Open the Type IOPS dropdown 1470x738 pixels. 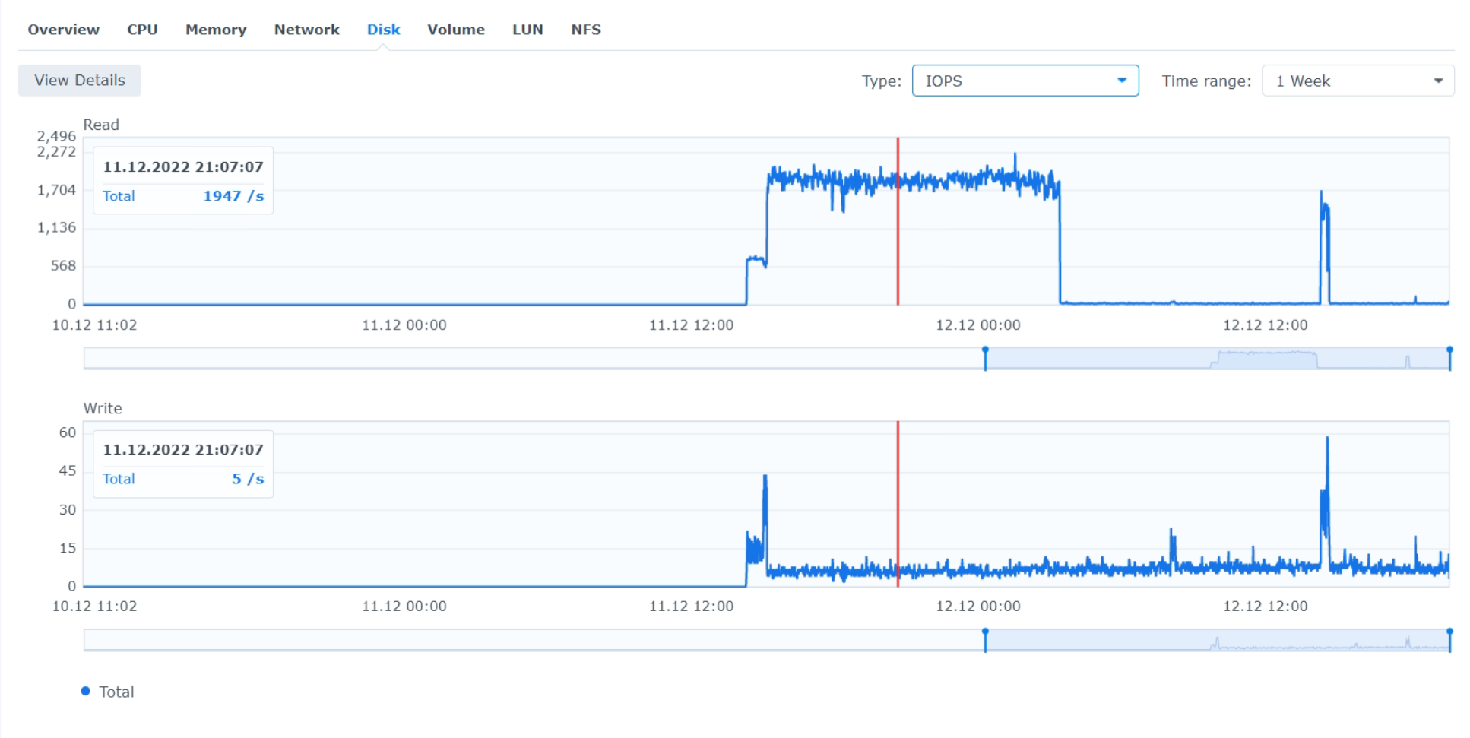click(1025, 81)
